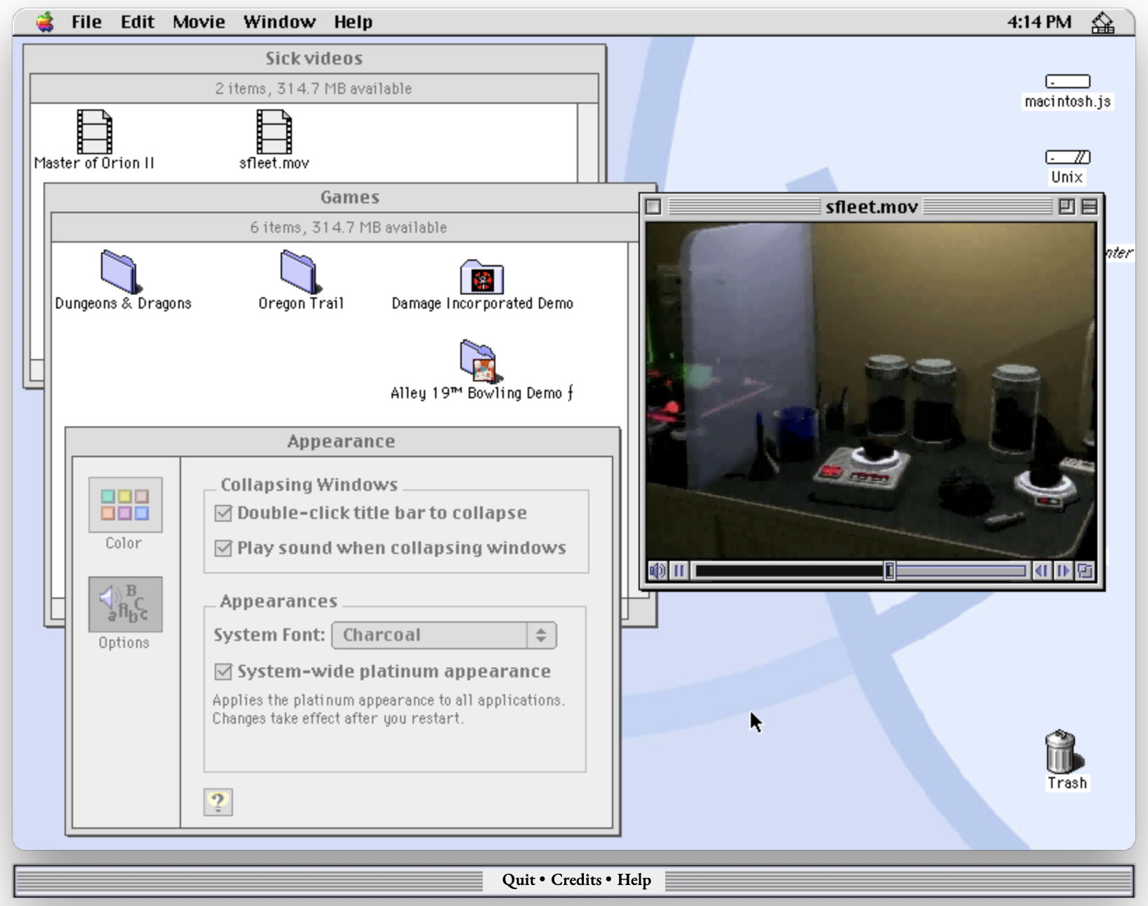
Task: Toggle System-wide platinum appearance
Action: (222, 671)
